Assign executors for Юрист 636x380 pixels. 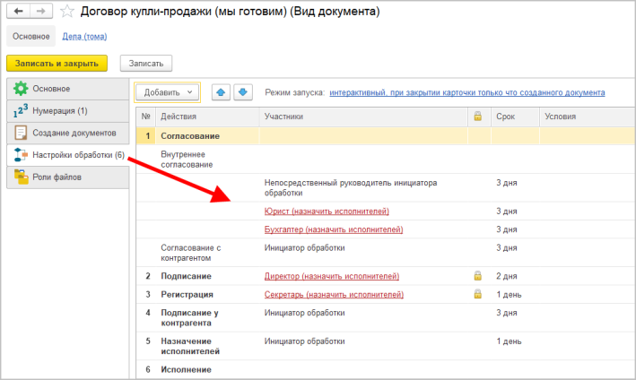click(327, 212)
